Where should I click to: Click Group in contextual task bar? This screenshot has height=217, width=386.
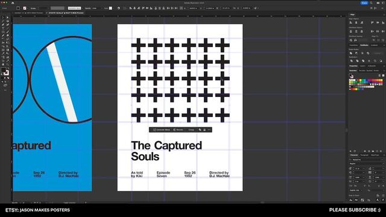(x=191, y=130)
